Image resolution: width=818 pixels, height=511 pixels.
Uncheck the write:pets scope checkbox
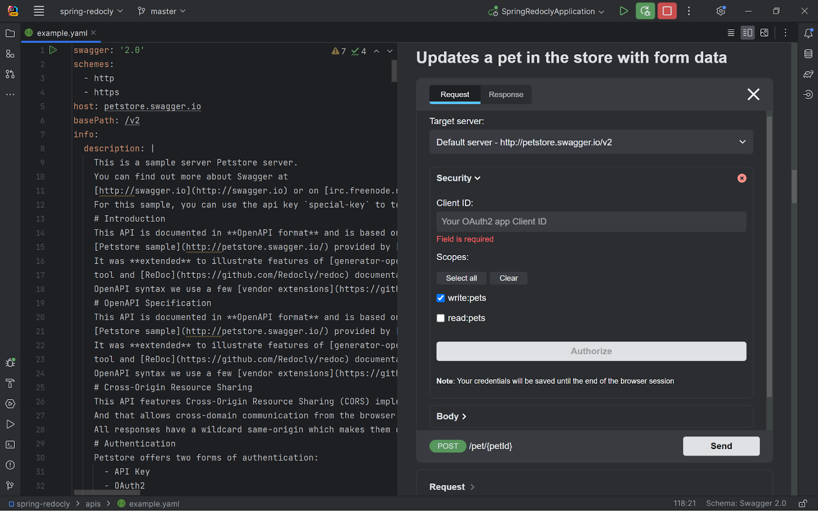pyautogui.click(x=441, y=298)
